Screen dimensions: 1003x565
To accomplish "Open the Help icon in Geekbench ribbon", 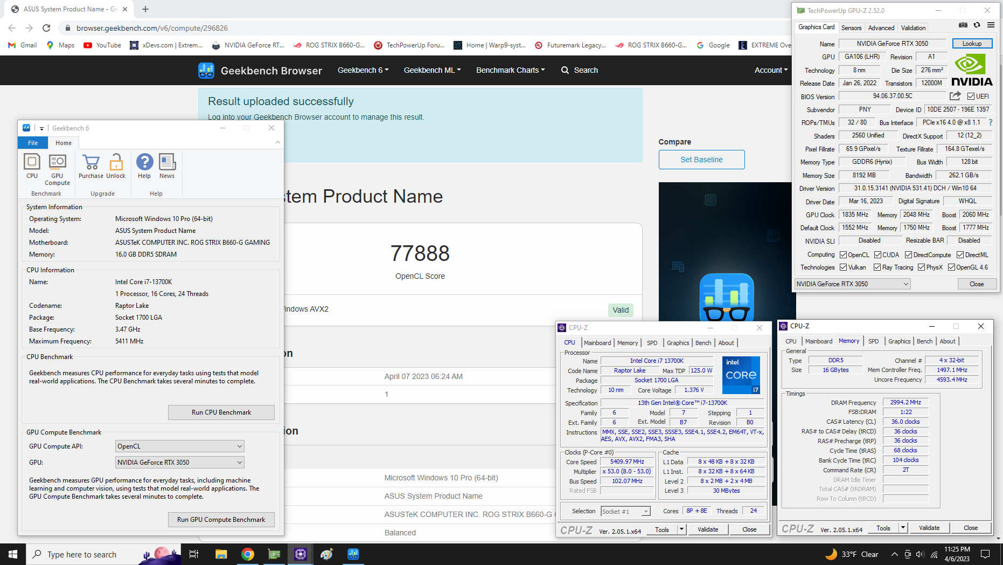I will pyautogui.click(x=144, y=167).
